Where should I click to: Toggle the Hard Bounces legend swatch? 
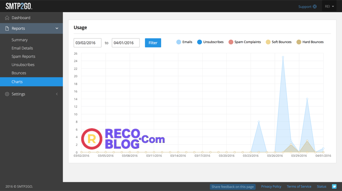click(299, 42)
